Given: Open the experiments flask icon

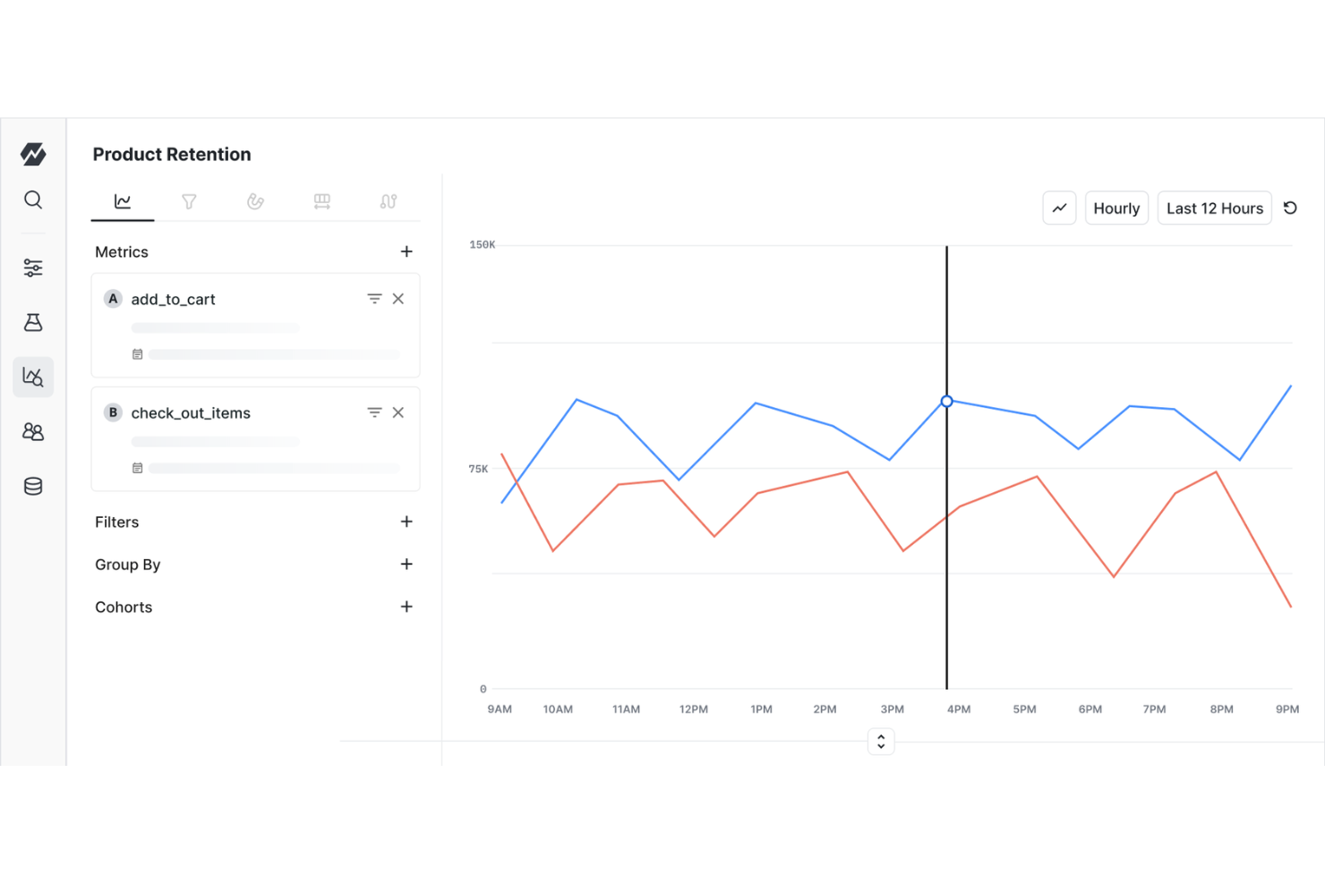Looking at the screenshot, I should coord(33,322).
